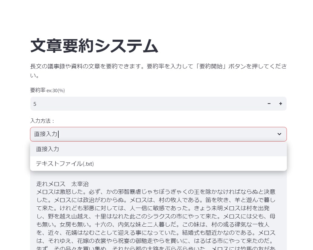
Task: Select the 直接入力 option in dropdown list
Action: click(158, 149)
